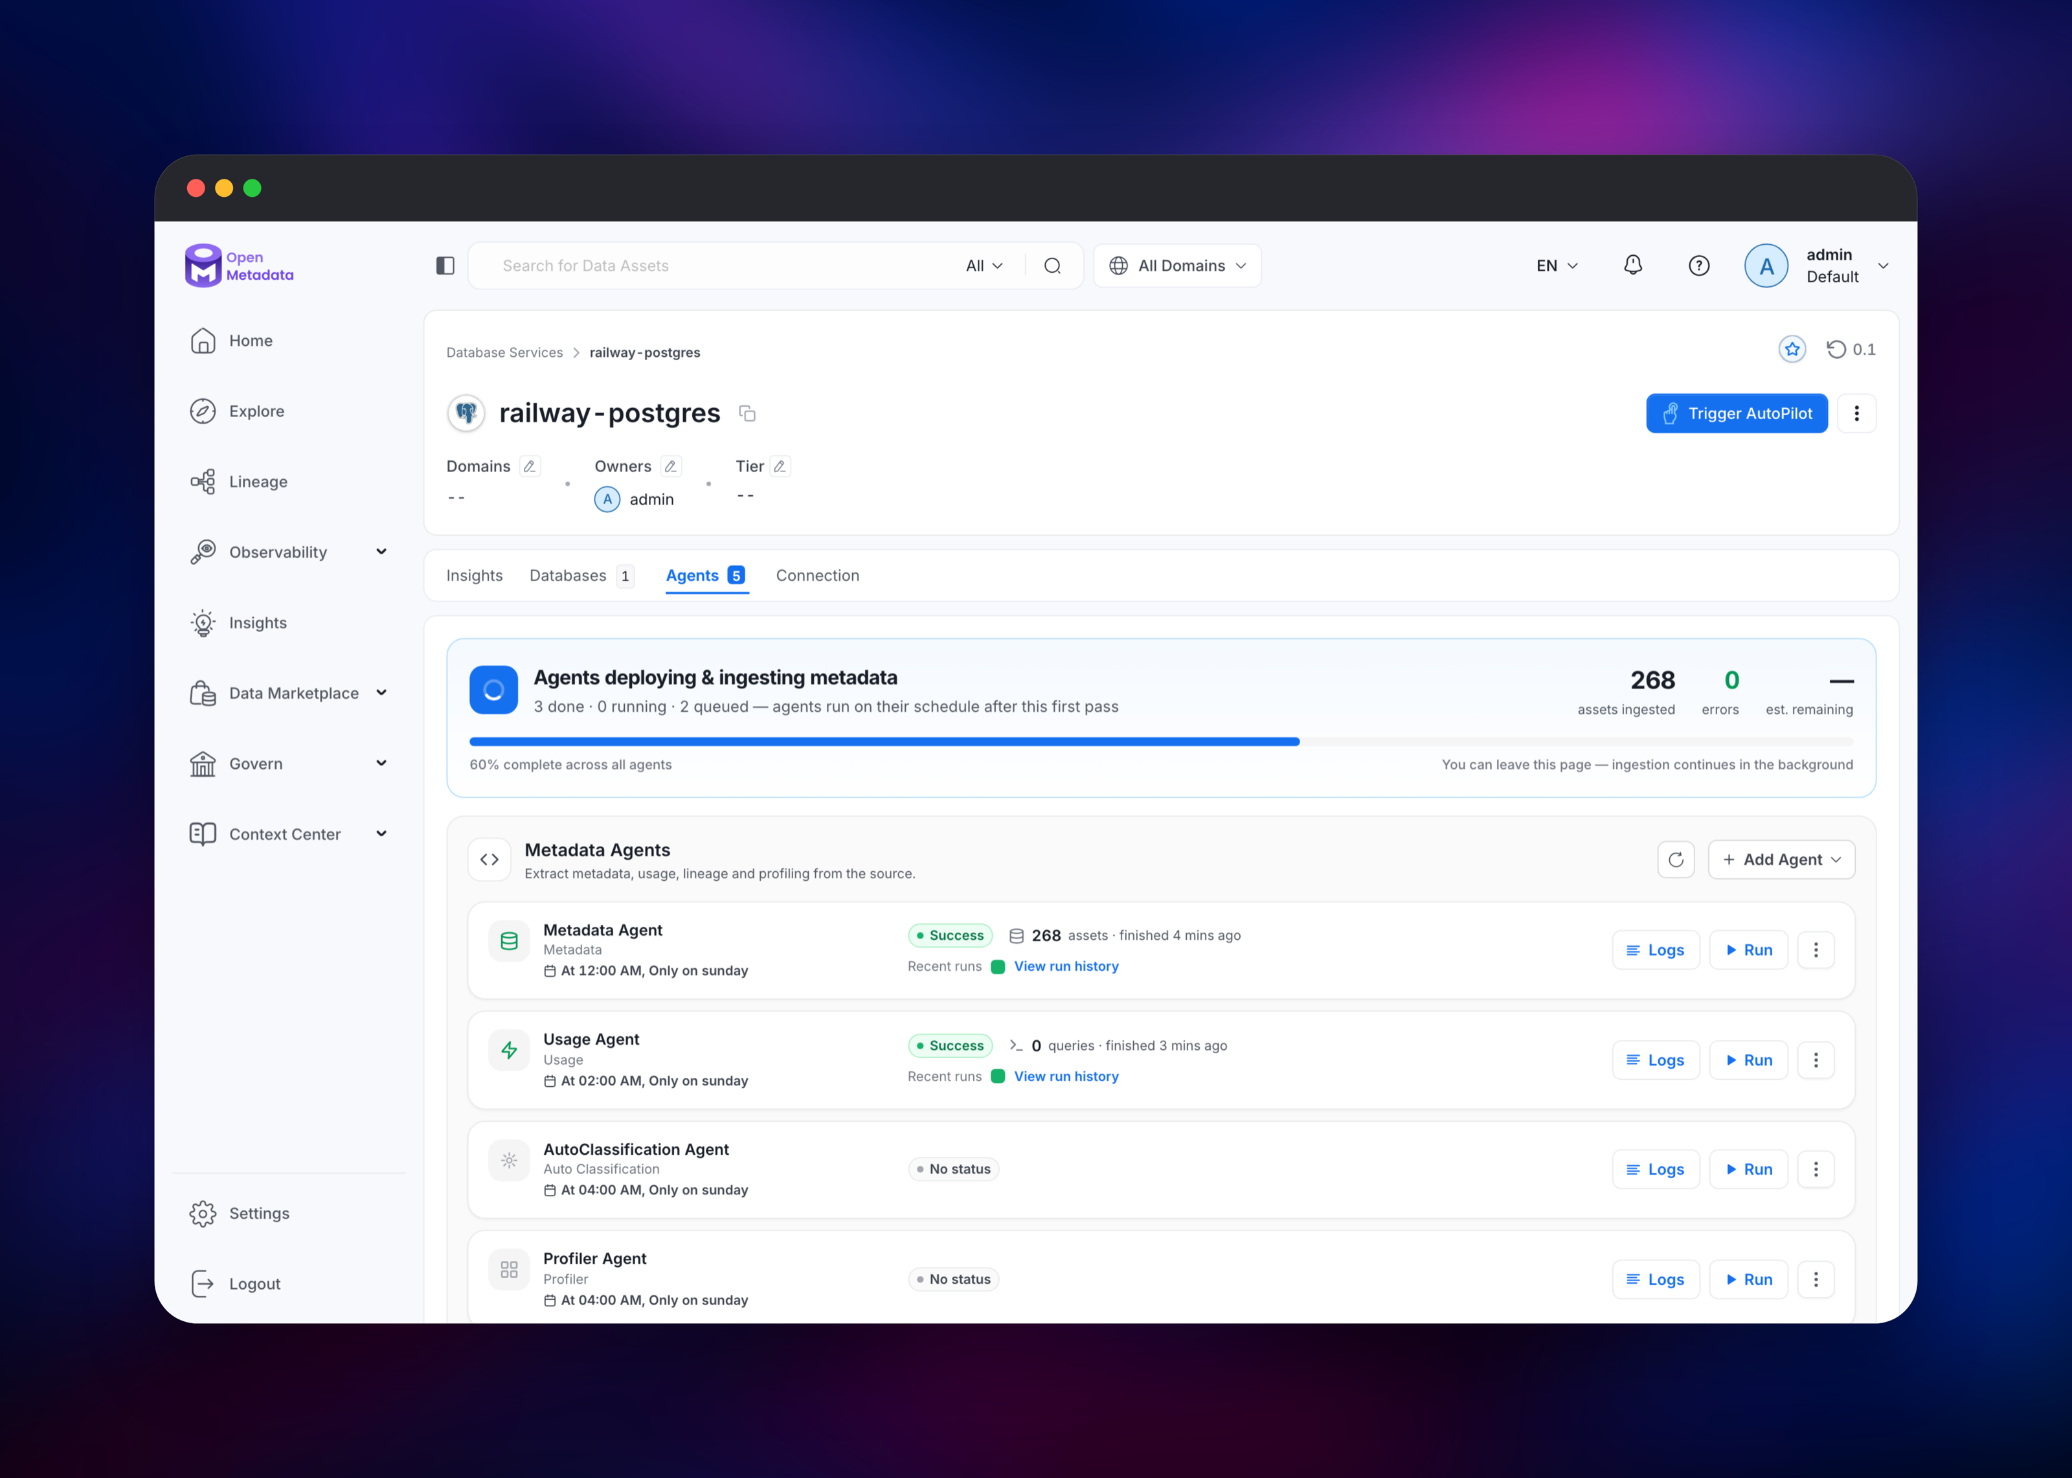Viewport: 2072px width, 1478px height.
Task: Switch to the Databases tab
Action: click(581, 575)
